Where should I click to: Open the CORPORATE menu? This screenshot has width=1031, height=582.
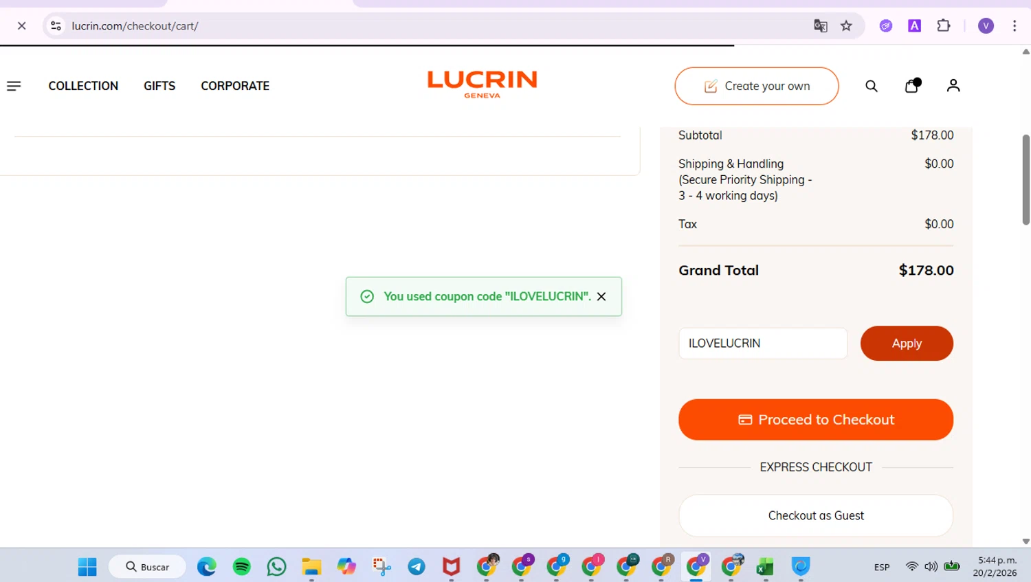(x=235, y=86)
